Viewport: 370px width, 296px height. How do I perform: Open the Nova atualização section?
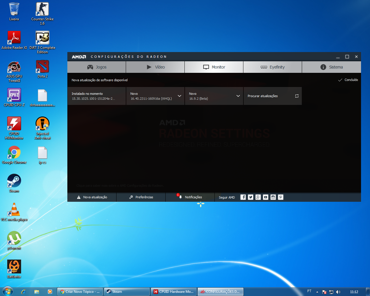[x=92, y=197]
